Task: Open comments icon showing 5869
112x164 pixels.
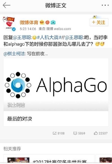Action: click(x=79, y=133)
